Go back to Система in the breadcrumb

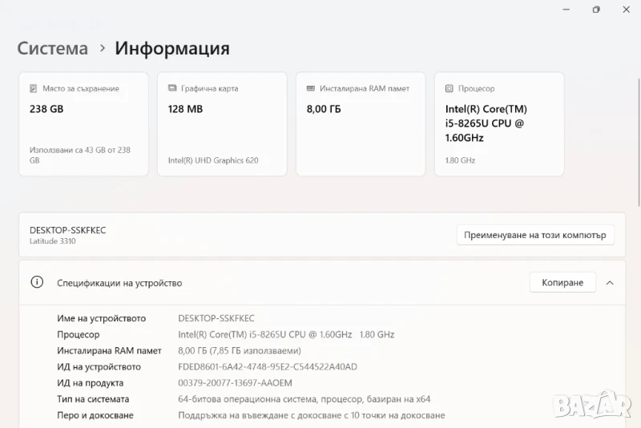tap(53, 48)
